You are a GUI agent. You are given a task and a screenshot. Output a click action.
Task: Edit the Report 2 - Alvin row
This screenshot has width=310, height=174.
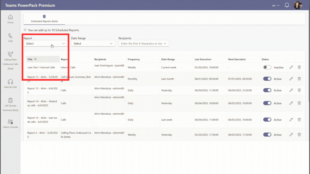pyautogui.click(x=291, y=135)
